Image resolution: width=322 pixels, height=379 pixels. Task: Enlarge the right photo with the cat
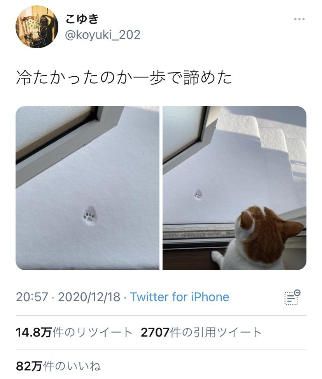coord(234,188)
